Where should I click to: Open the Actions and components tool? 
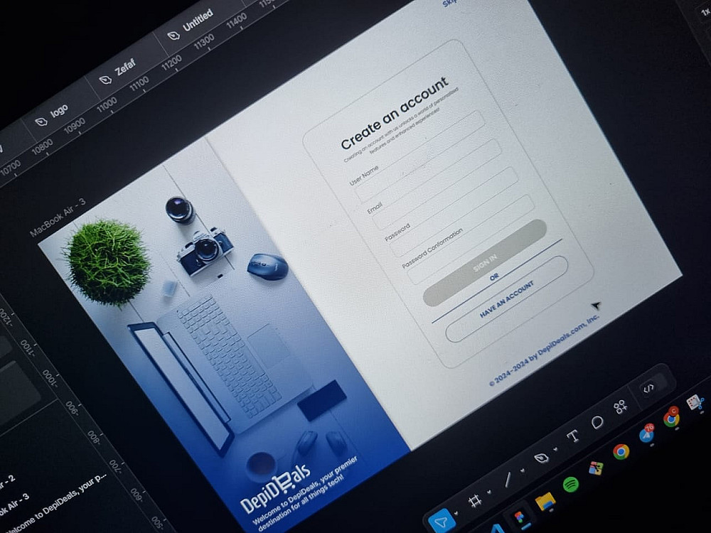point(620,407)
